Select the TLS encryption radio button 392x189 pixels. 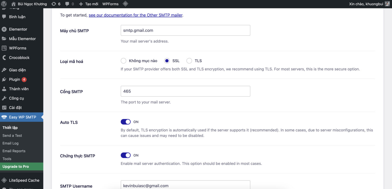coord(189,61)
